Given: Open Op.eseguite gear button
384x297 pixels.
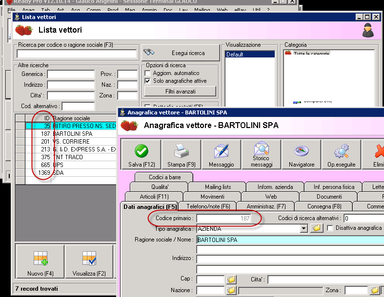Looking at the screenshot, I should pos(342,154).
